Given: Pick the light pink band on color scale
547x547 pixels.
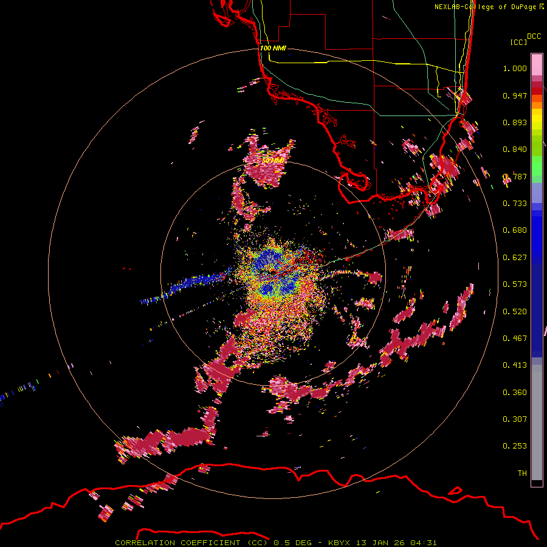Looking at the screenshot, I should (x=537, y=65).
